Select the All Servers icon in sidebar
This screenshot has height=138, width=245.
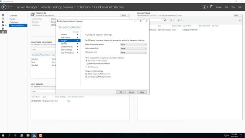point(3,22)
